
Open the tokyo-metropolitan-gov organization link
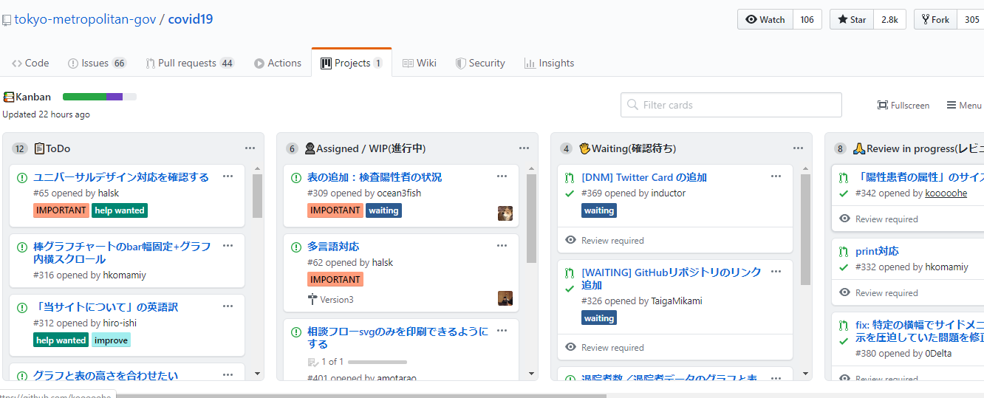(85, 19)
